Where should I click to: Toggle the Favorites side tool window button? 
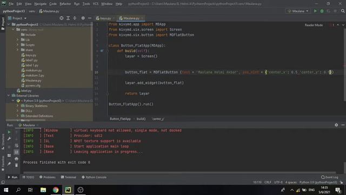pyautogui.click(x=3, y=164)
